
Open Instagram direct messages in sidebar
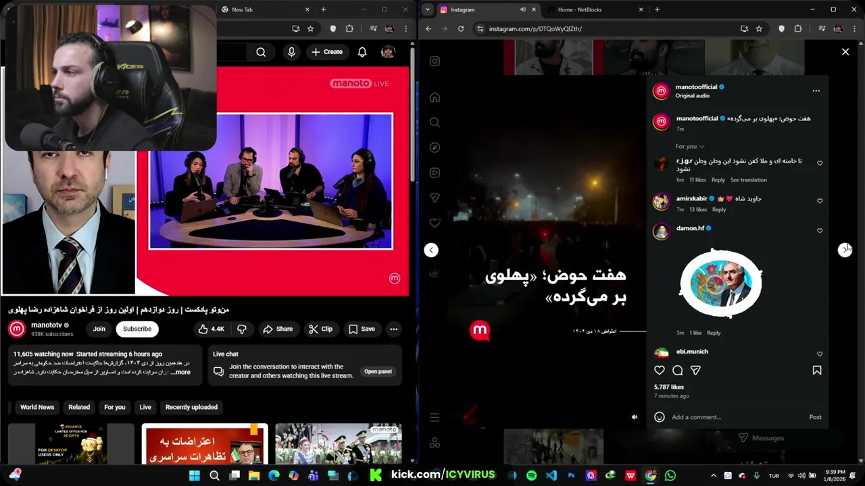point(435,198)
